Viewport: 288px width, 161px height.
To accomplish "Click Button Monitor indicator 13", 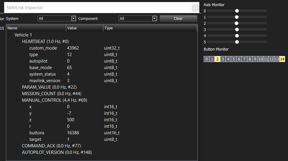I will pyautogui.click(x=277, y=59).
